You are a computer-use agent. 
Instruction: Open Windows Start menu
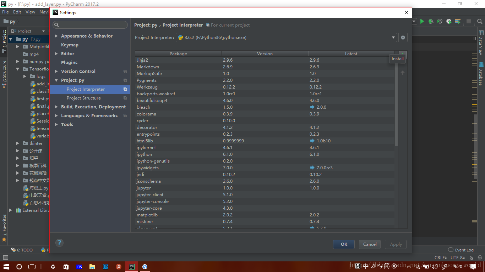point(6,267)
